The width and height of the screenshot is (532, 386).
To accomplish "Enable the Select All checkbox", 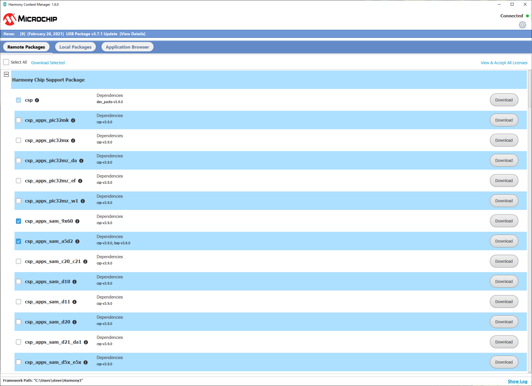I will point(6,62).
